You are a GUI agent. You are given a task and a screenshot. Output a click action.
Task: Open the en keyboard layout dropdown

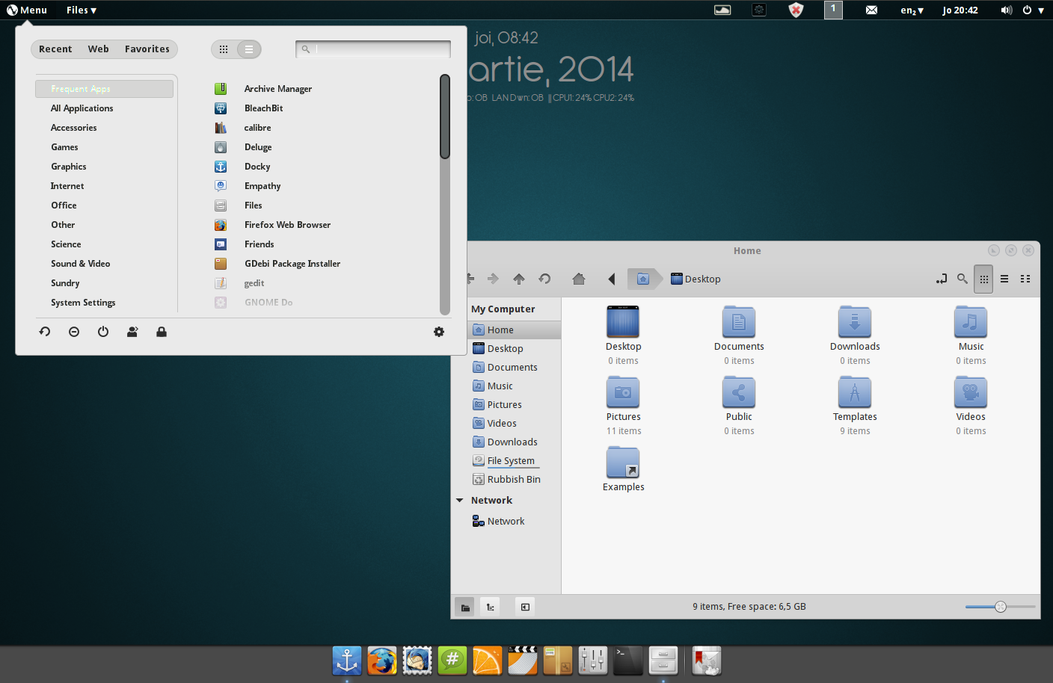point(912,10)
